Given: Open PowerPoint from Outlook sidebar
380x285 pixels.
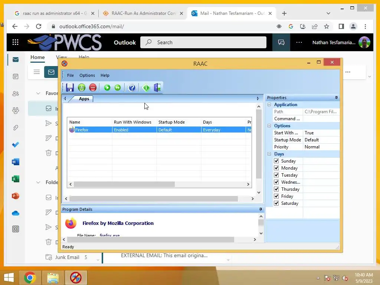Looking at the screenshot, I should click(x=16, y=196).
